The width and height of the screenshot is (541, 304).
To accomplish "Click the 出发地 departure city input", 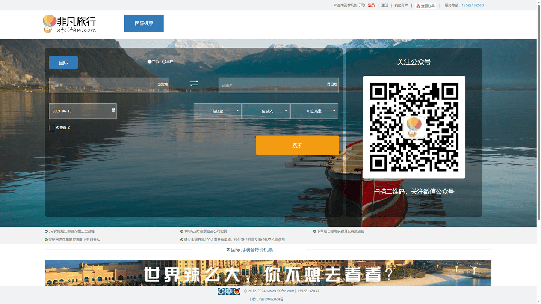I will point(109,85).
